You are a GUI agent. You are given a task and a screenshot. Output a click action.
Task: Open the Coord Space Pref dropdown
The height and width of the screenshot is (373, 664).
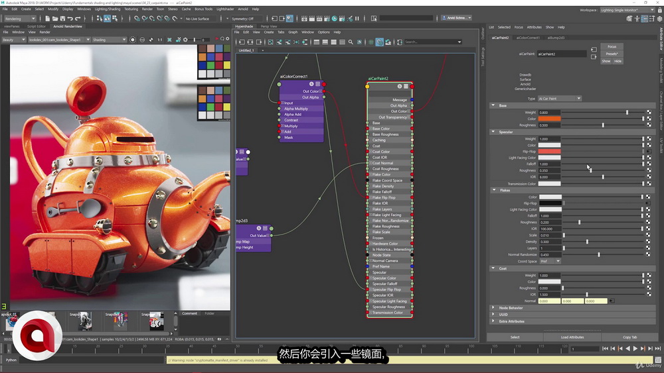550,261
